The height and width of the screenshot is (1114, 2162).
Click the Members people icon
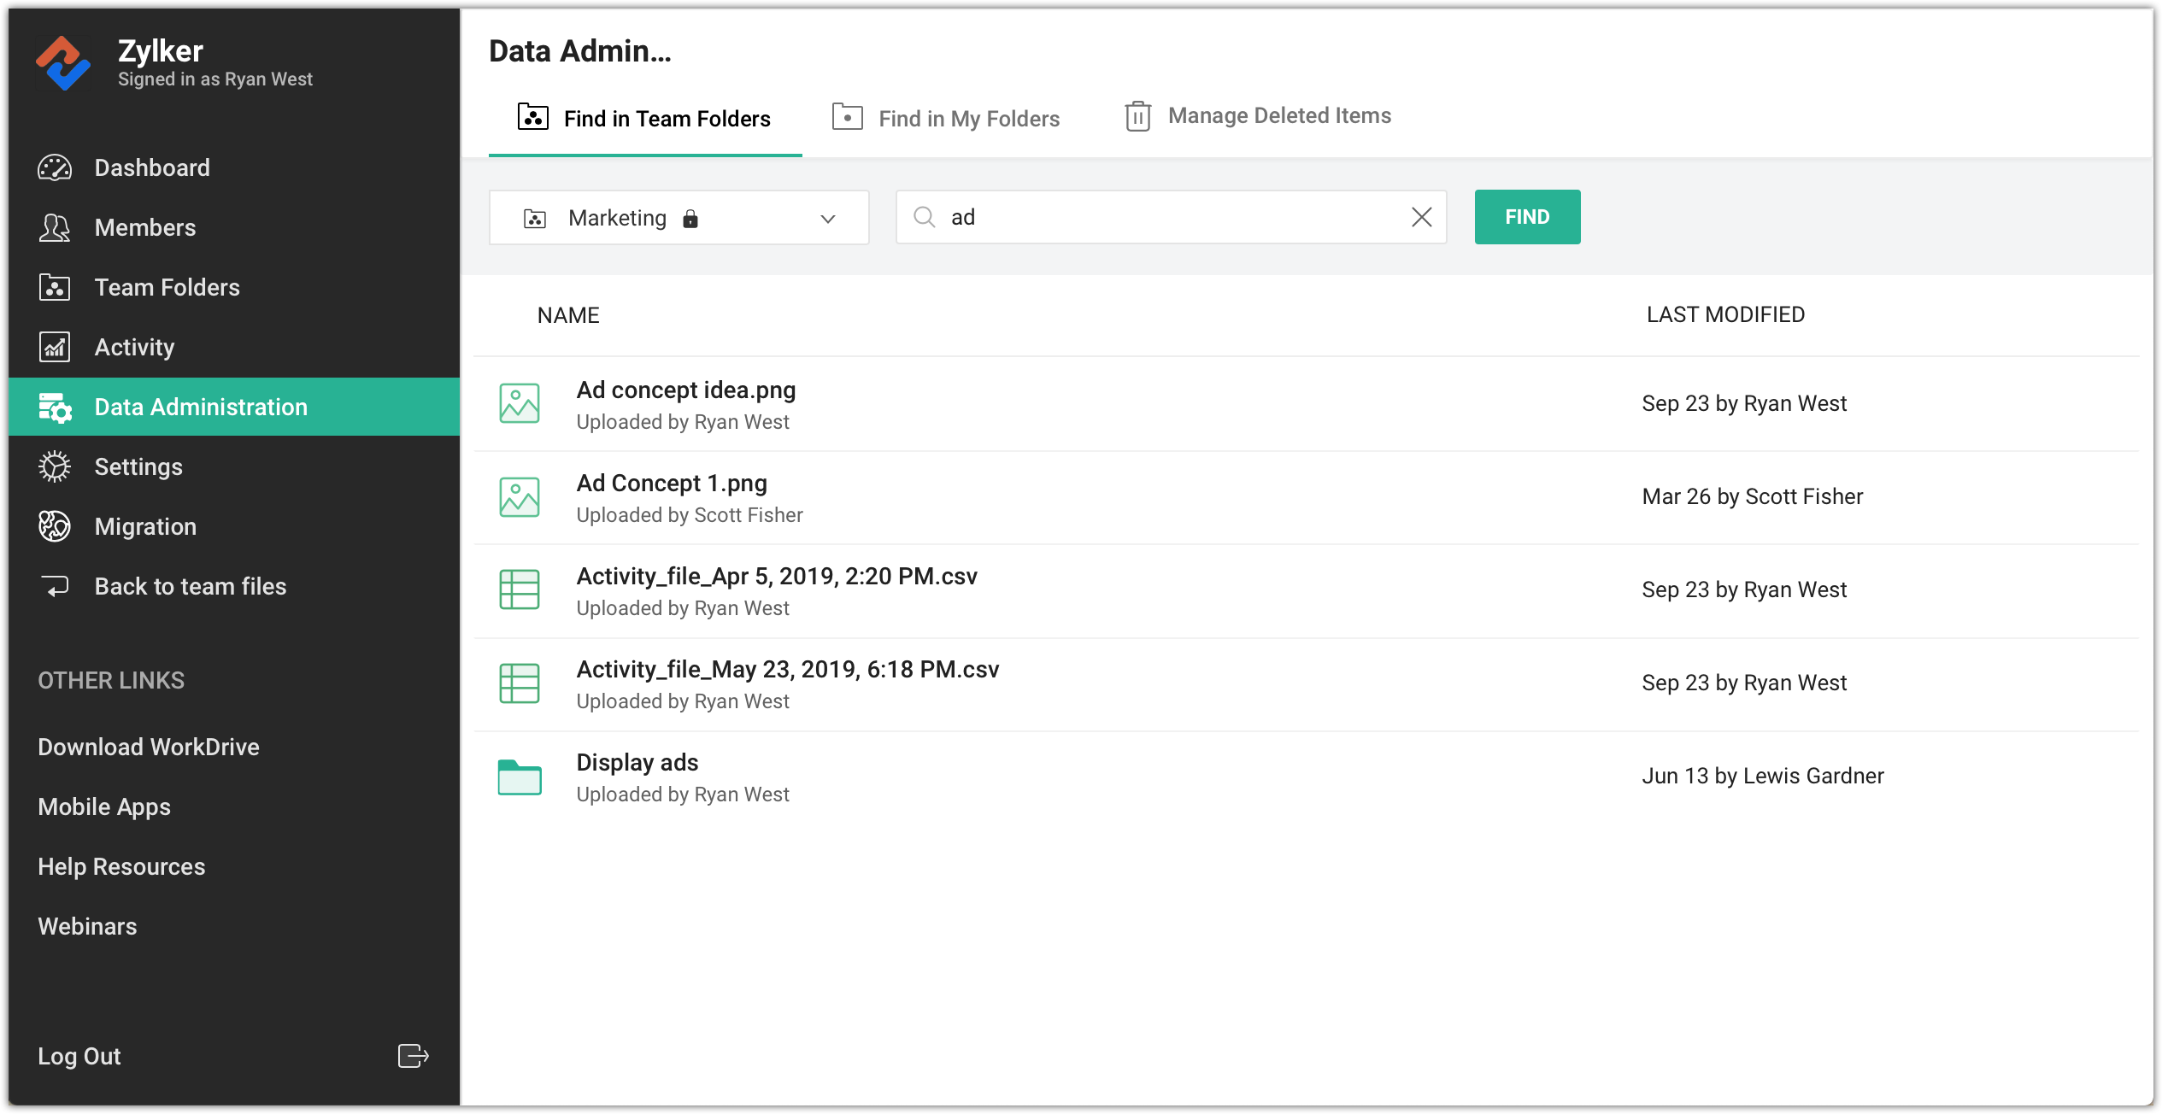pos(55,228)
